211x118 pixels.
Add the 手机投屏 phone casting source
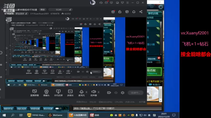pos(58,93)
